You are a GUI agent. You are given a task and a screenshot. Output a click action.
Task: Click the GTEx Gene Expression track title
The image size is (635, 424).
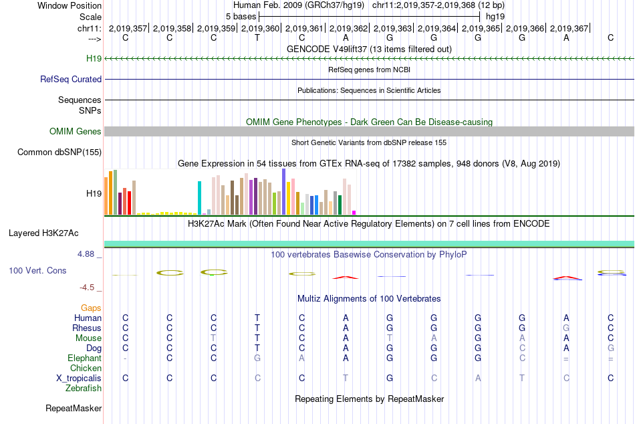pos(369,164)
